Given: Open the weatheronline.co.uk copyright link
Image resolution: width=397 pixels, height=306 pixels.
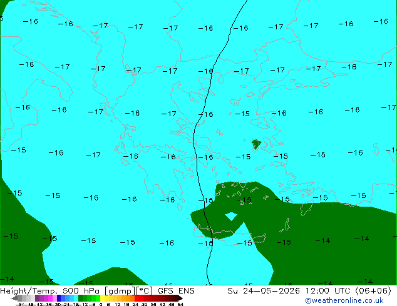Looking at the screenshot, I should [344, 300].
